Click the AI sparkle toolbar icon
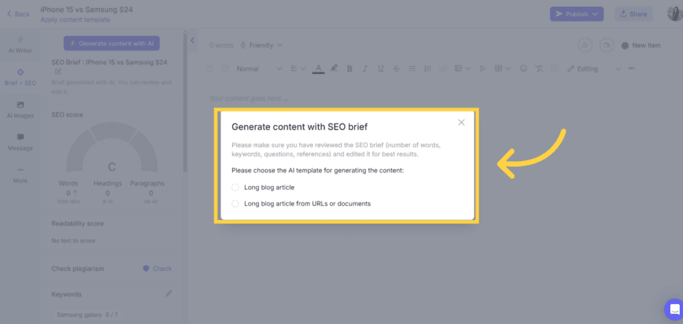 (x=554, y=69)
